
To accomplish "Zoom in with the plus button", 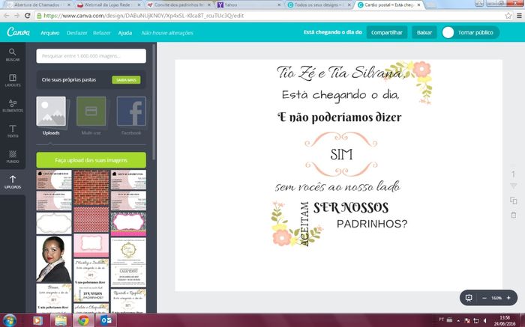I will coord(508,298).
